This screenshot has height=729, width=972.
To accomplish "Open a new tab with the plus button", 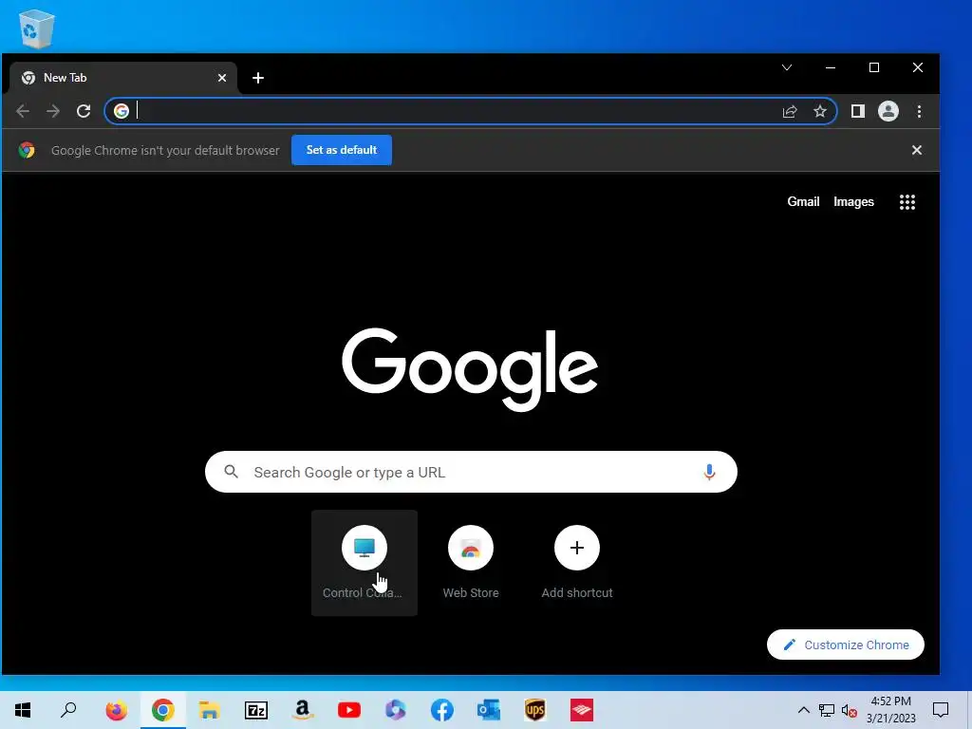I will pyautogui.click(x=258, y=78).
